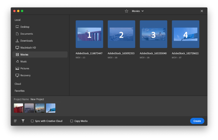Image resolution: width=218 pixels, height=140 pixels.
Task: Click the favorite star icon
Action: [126, 11]
